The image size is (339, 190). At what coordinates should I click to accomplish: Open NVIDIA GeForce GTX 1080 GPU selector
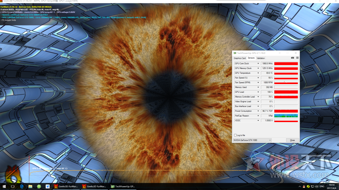[x=252, y=140]
